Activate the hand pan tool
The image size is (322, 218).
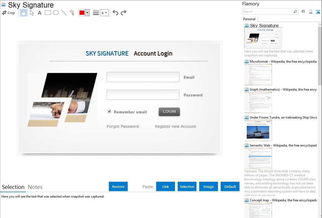pyautogui.click(x=23, y=13)
